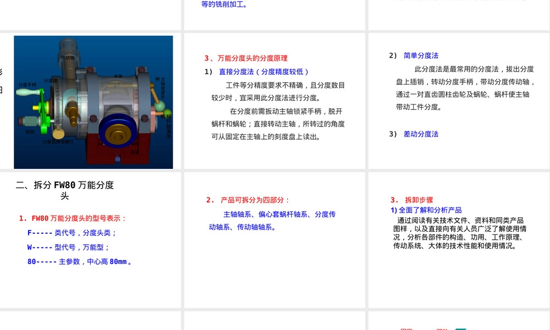Click the 分度手柄 label in the 3D image
Image resolution: width=550 pixels, height=330 pixels.
[x=28, y=85]
